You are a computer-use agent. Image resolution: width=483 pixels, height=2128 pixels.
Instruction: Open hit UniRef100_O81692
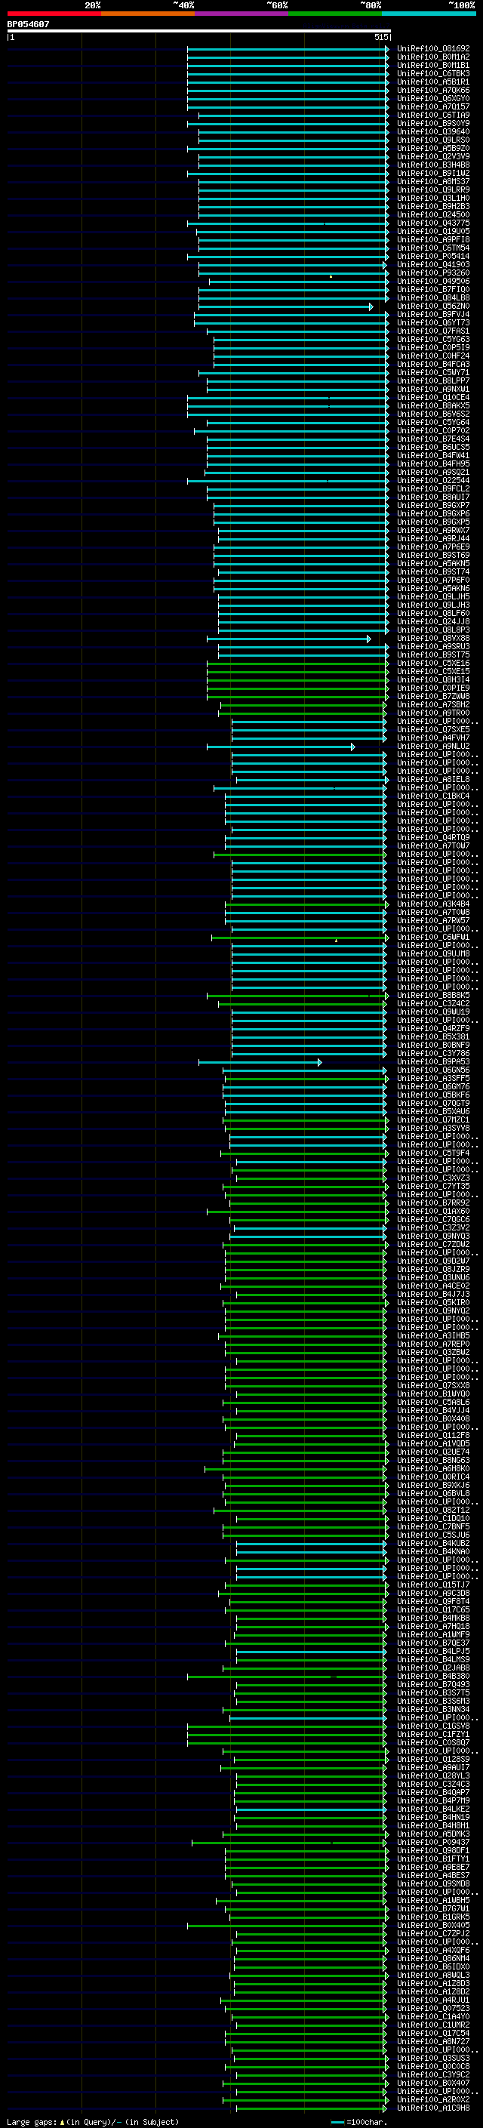pos(432,49)
